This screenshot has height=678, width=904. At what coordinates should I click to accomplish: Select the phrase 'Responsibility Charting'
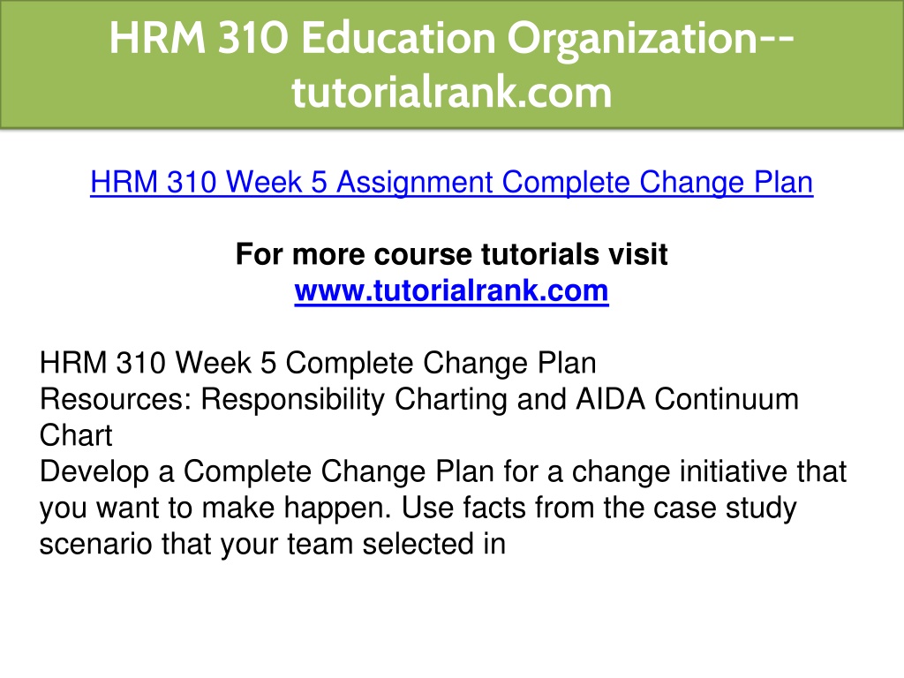(x=355, y=400)
